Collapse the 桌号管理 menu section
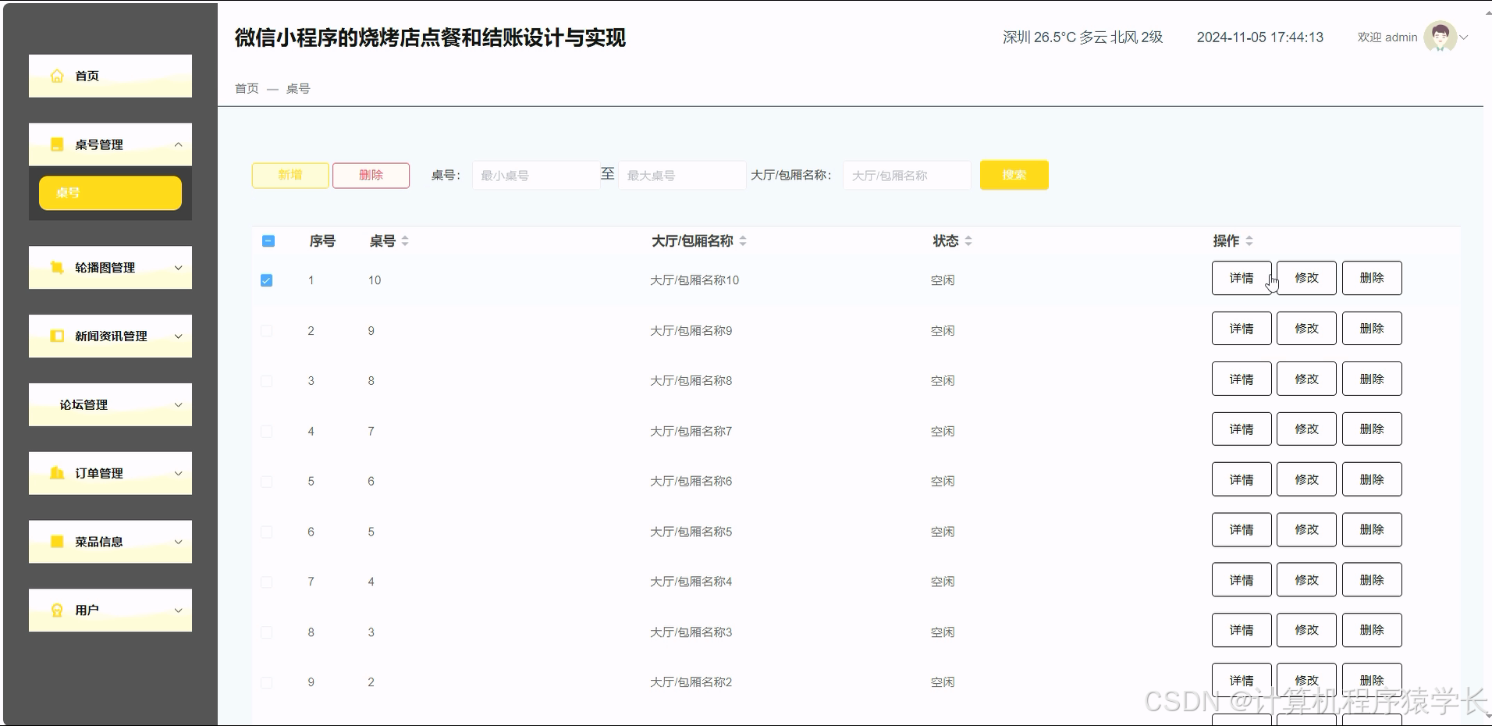 [x=178, y=144]
